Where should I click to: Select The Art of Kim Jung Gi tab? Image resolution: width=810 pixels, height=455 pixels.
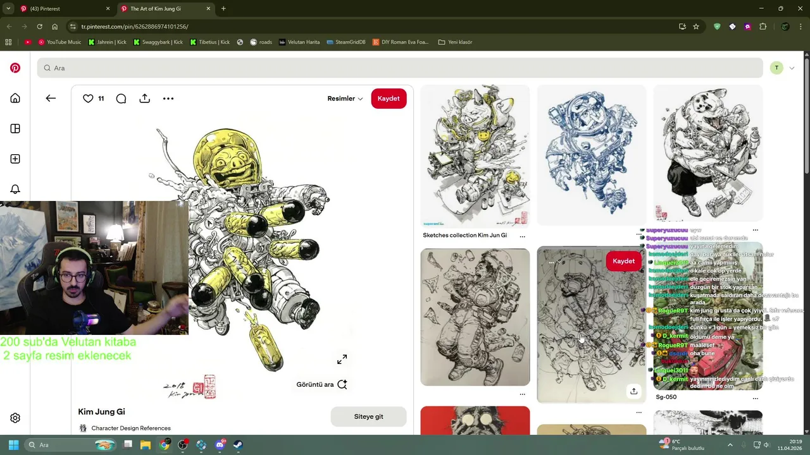coord(166,9)
